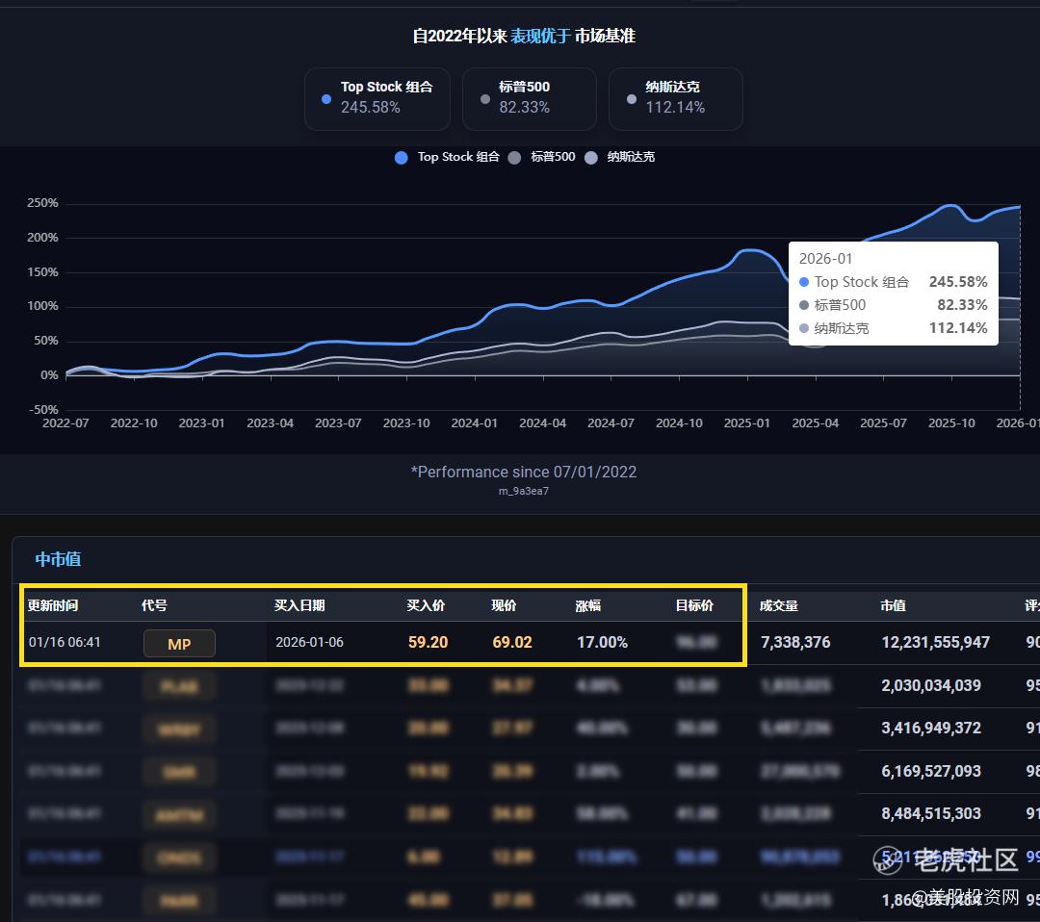Select the 中市值 section tab
Viewport: 1040px width, 922px height.
pyautogui.click(x=58, y=559)
